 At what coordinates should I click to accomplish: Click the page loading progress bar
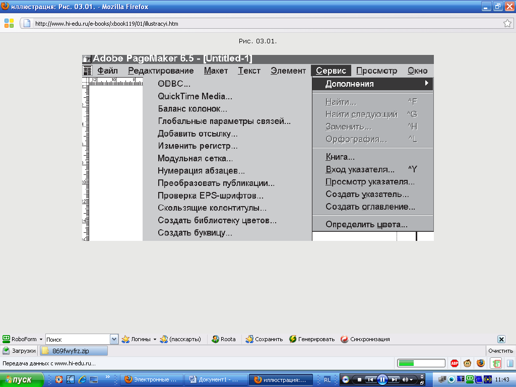[421, 363]
